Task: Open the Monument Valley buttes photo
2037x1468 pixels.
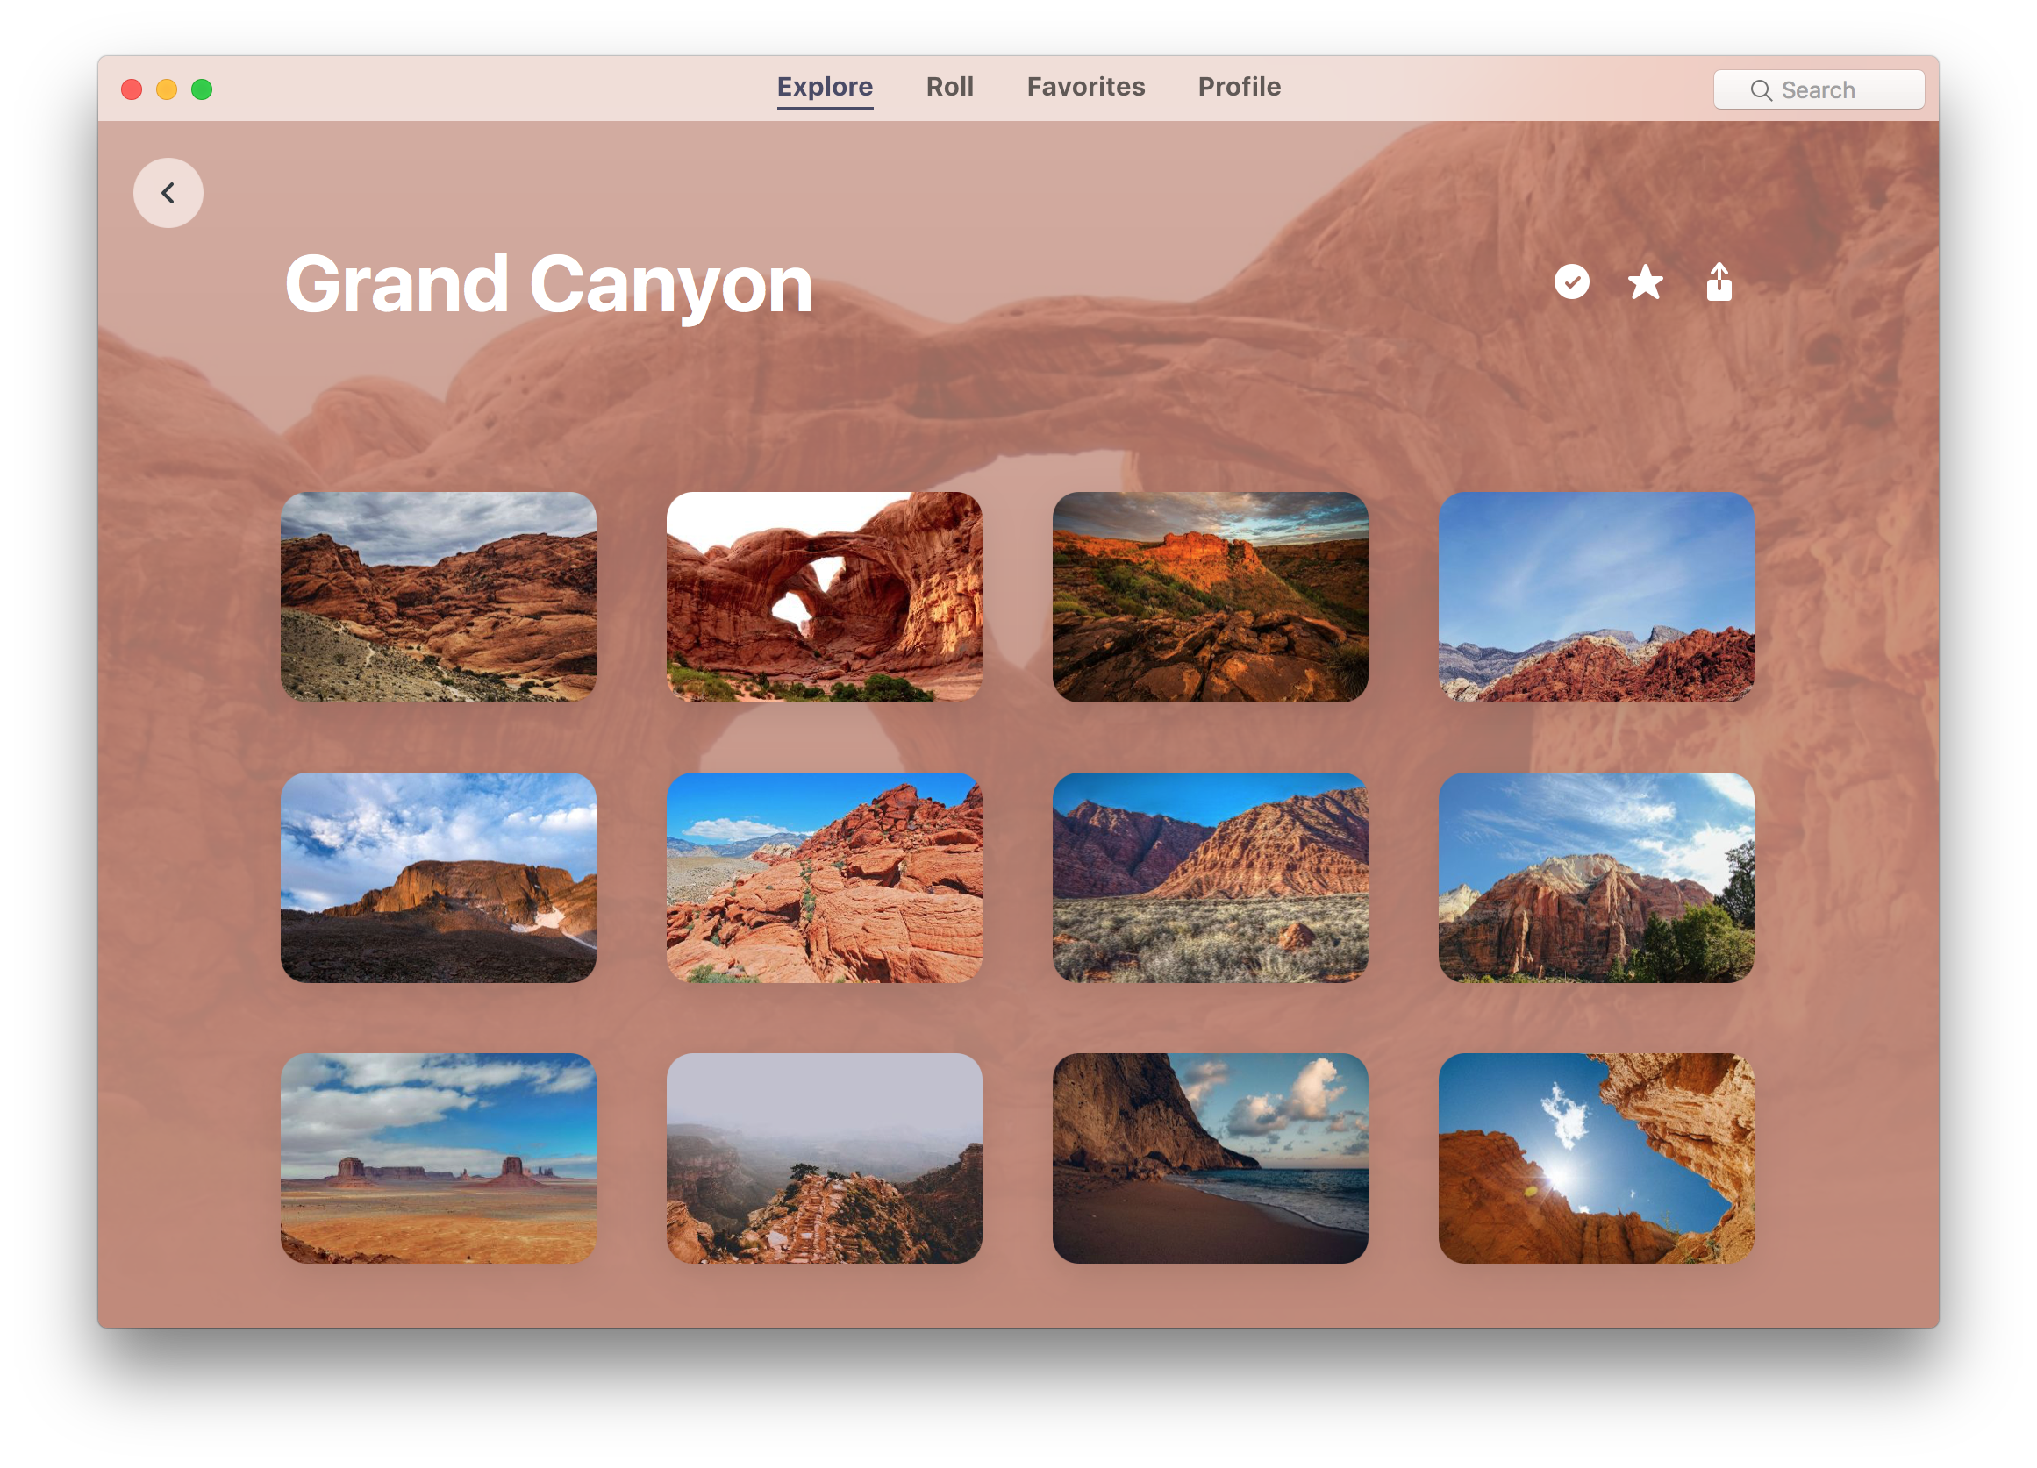Action: pyautogui.click(x=439, y=1158)
